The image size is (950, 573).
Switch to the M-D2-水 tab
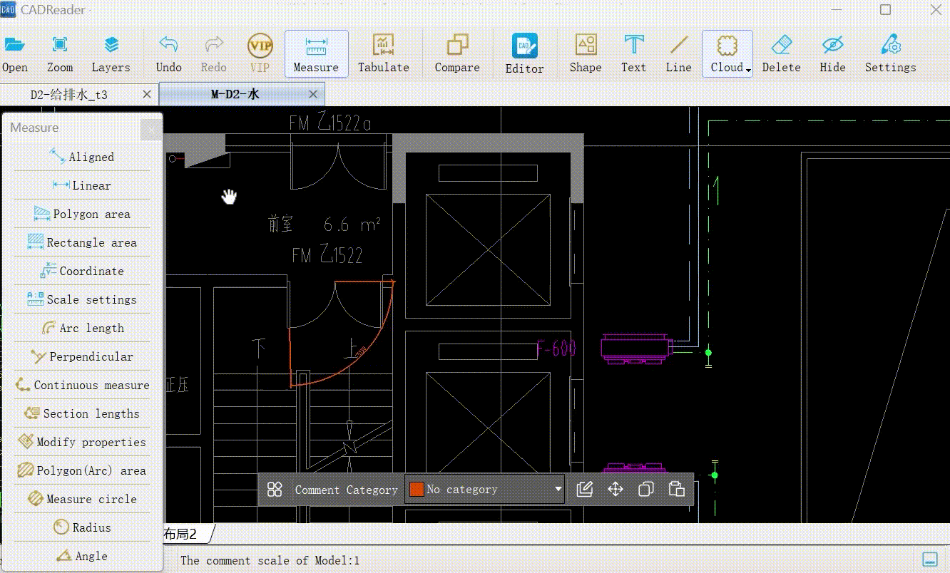235,94
